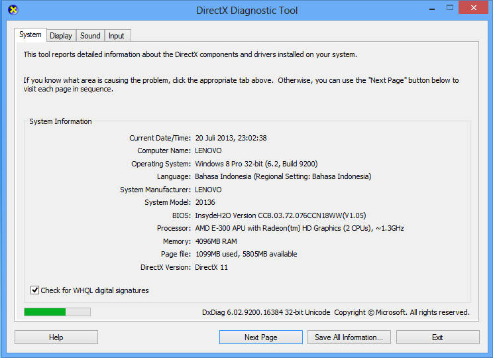Click the Memory value 4096MB RAM
Viewport: 493px width, 358px height.
coord(216,241)
